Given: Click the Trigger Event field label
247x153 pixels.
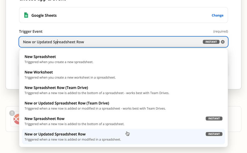Looking at the screenshot, I should click(31, 32).
